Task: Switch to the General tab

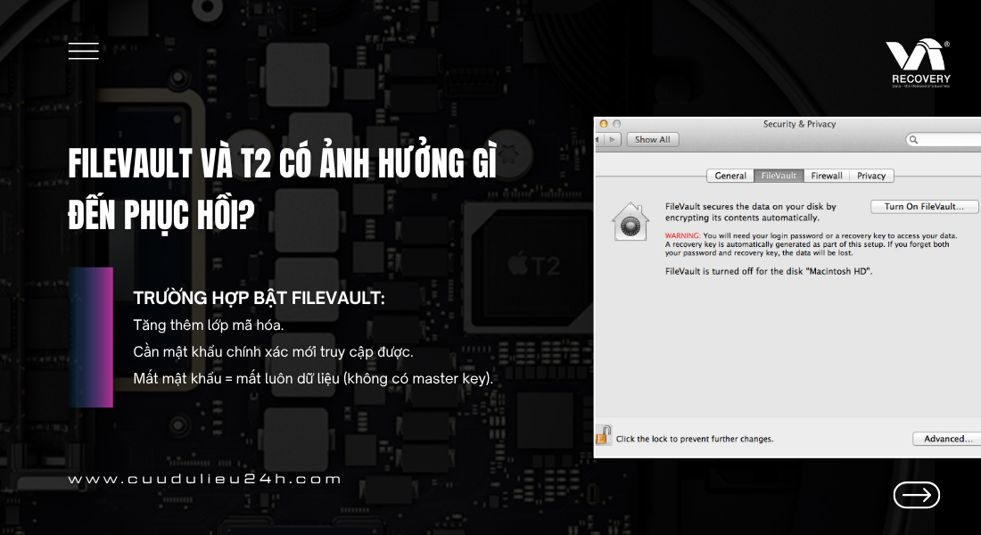Action: [x=730, y=176]
